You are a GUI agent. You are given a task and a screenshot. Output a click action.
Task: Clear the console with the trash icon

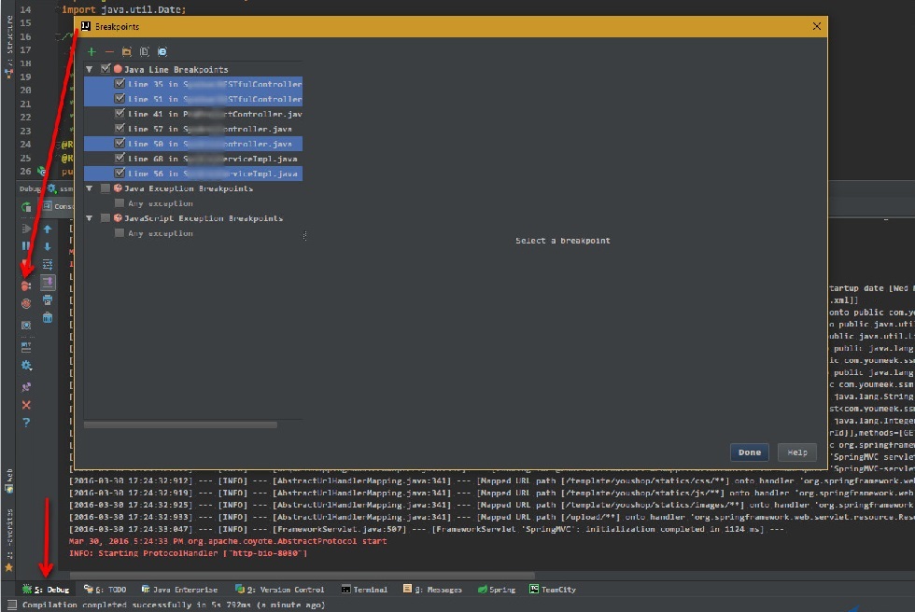pyautogui.click(x=48, y=317)
